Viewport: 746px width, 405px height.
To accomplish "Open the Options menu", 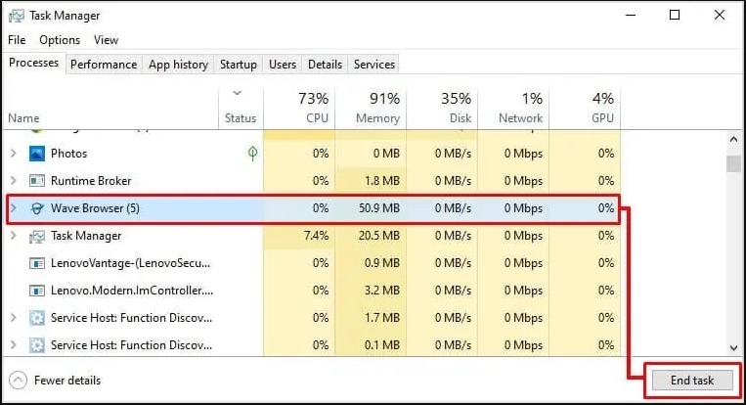I will (x=60, y=40).
